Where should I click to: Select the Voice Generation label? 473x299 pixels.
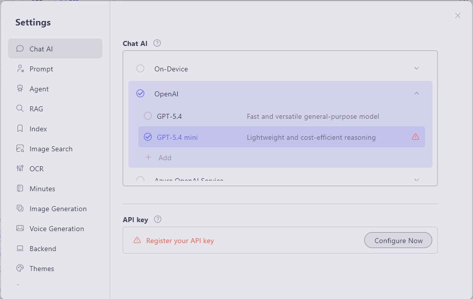(57, 229)
